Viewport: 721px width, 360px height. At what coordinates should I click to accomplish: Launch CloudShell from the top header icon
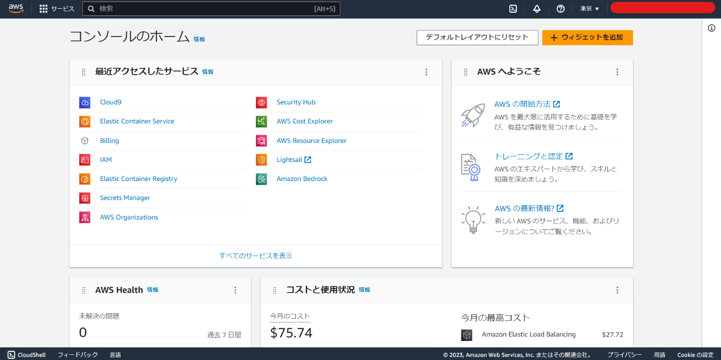513,9
